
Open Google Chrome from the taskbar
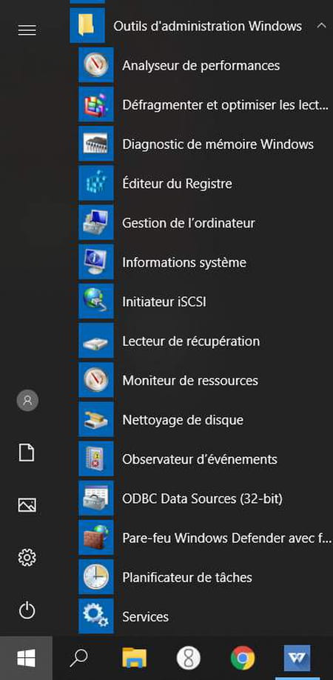243,659
